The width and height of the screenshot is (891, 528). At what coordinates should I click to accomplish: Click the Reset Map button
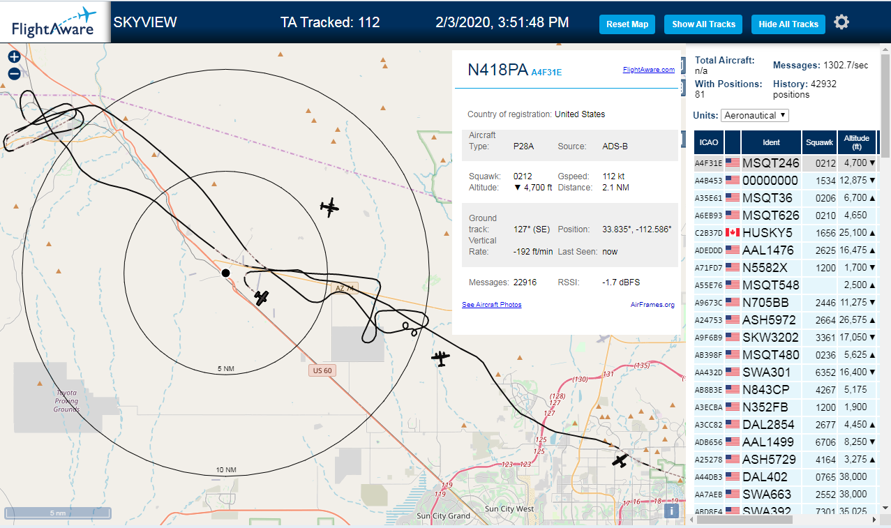627,24
